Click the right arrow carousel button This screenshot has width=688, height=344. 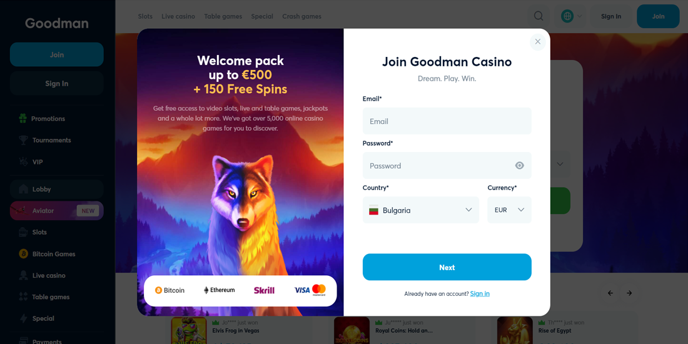(629, 293)
